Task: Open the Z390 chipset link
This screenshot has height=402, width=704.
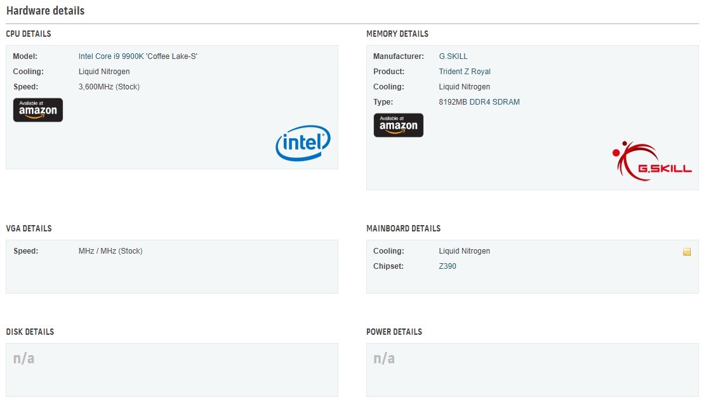Action: point(447,266)
